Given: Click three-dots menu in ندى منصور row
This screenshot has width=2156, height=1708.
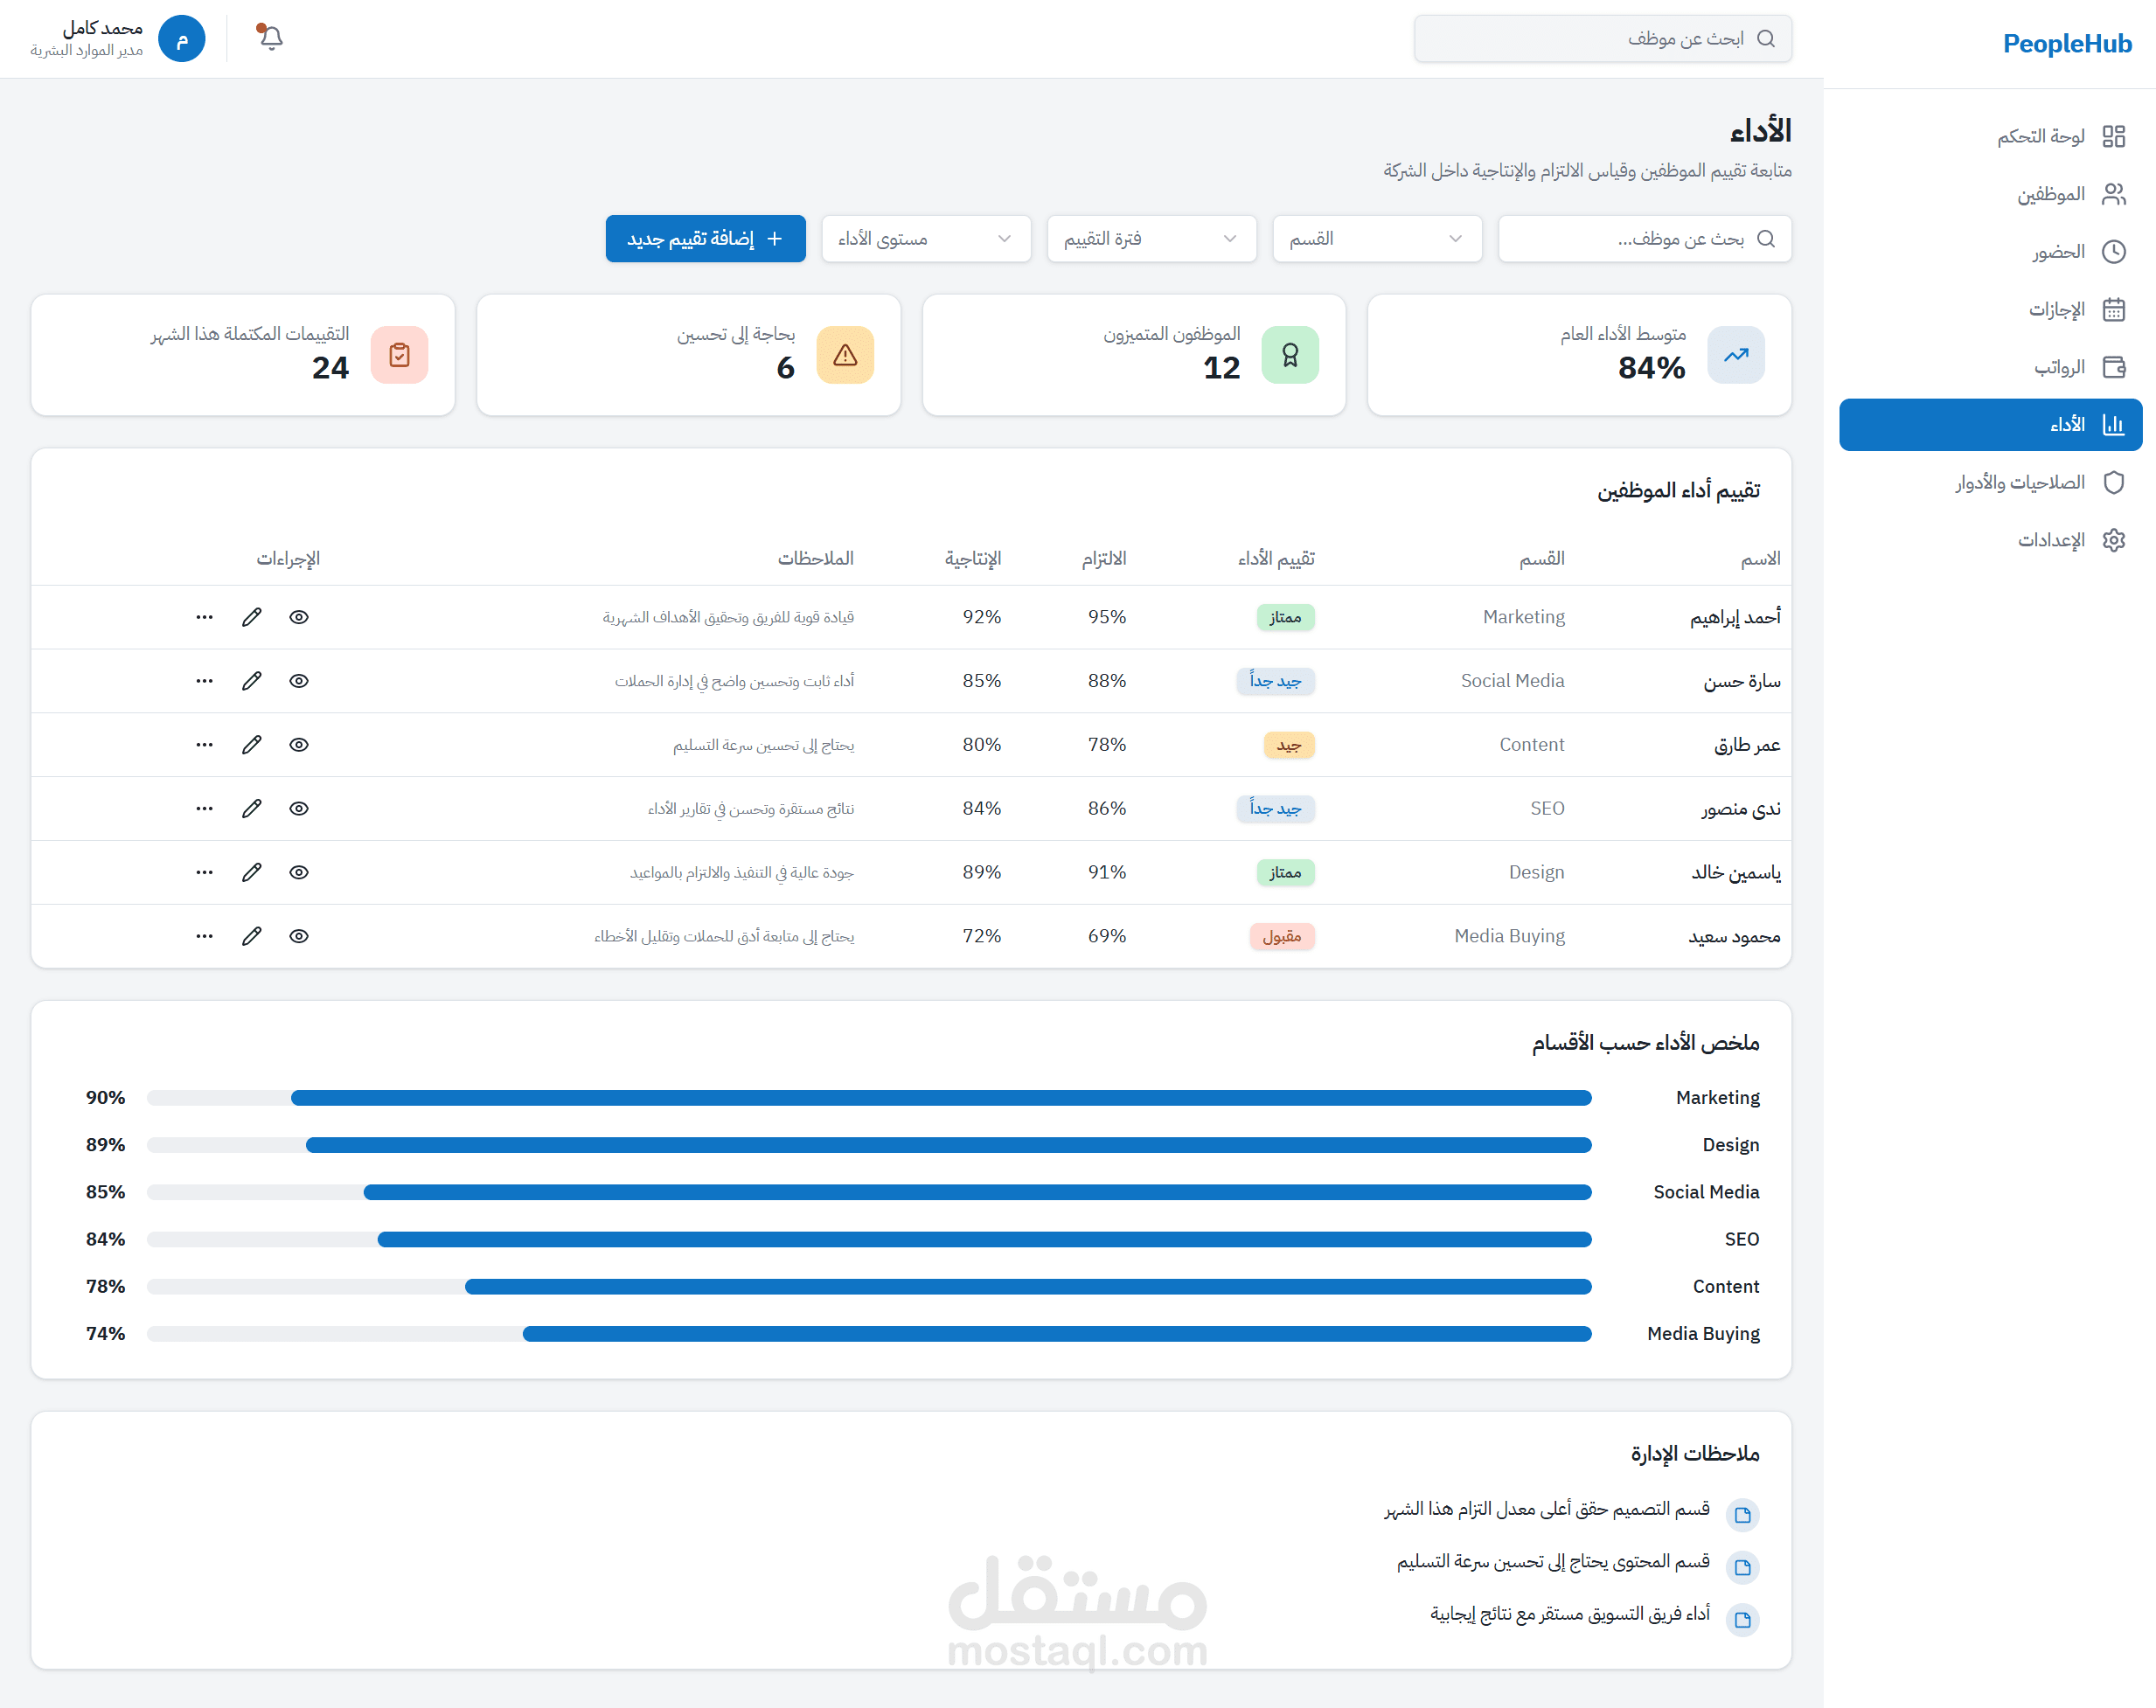Looking at the screenshot, I should pyautogui.click(x=204, y=808).
